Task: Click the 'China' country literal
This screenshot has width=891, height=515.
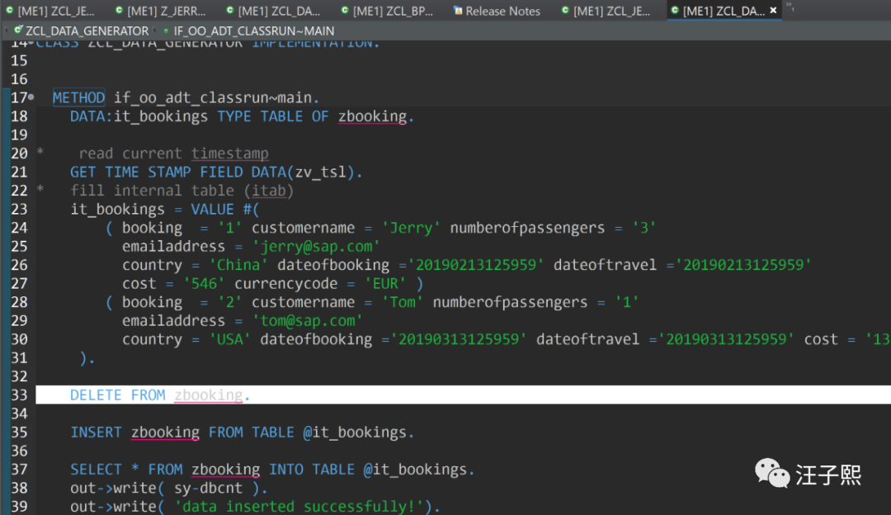Action: point(238,265)
